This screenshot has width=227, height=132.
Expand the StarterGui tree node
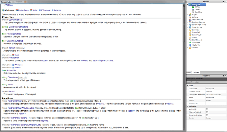(187, 30)
